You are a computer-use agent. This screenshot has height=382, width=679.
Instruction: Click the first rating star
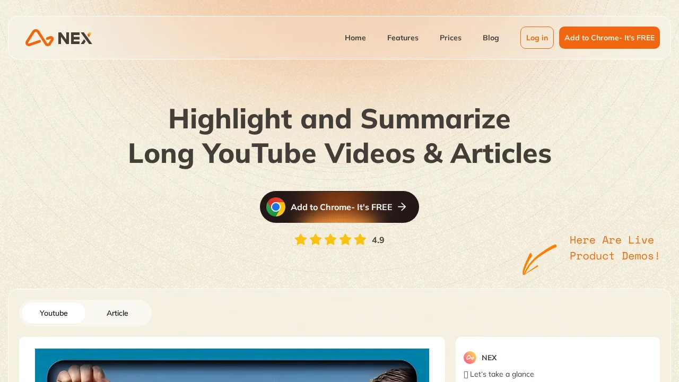coord(301,240)
